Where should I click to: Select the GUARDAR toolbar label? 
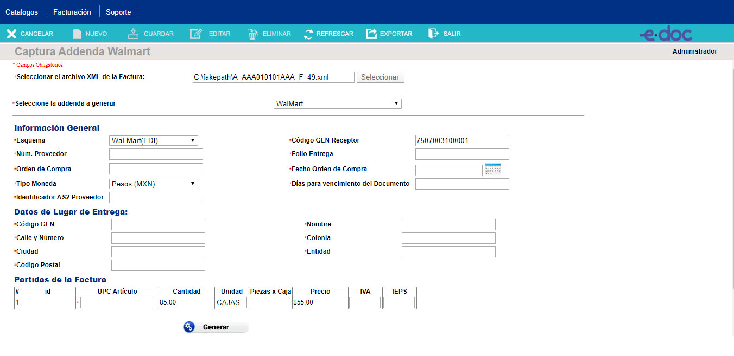[x=159, y=34]
